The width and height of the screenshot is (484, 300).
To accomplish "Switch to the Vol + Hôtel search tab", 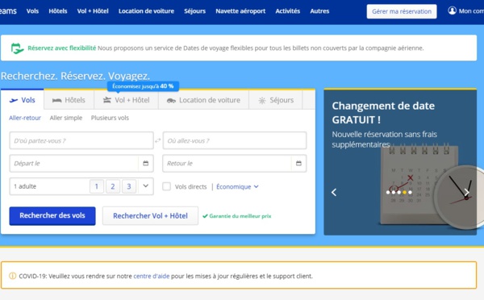I will (127, 100).
